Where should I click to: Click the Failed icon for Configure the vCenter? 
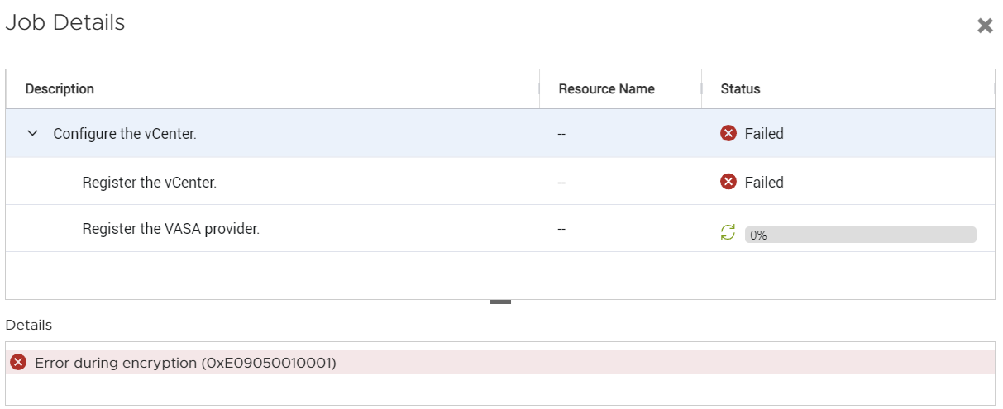[x=728, y=133]
